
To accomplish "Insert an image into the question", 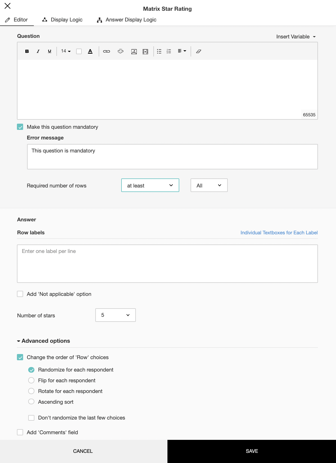I will point(134,51).
